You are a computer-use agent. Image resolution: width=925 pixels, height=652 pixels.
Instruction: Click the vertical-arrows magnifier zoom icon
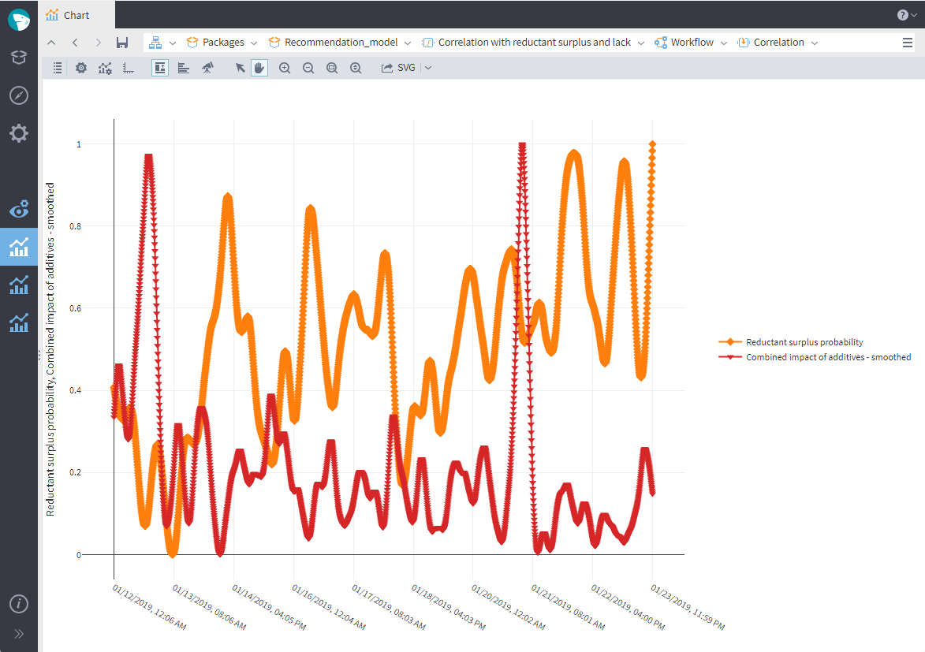(355, 68)
